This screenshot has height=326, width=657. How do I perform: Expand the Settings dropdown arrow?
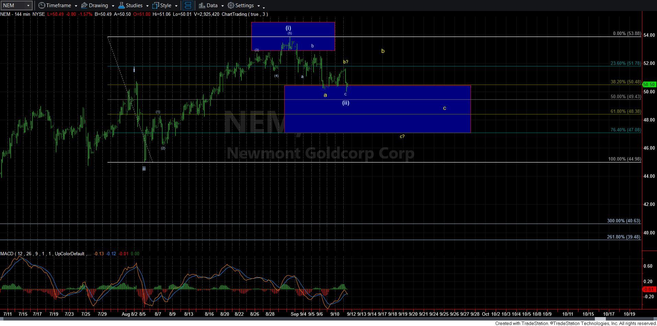click(258, 6)
